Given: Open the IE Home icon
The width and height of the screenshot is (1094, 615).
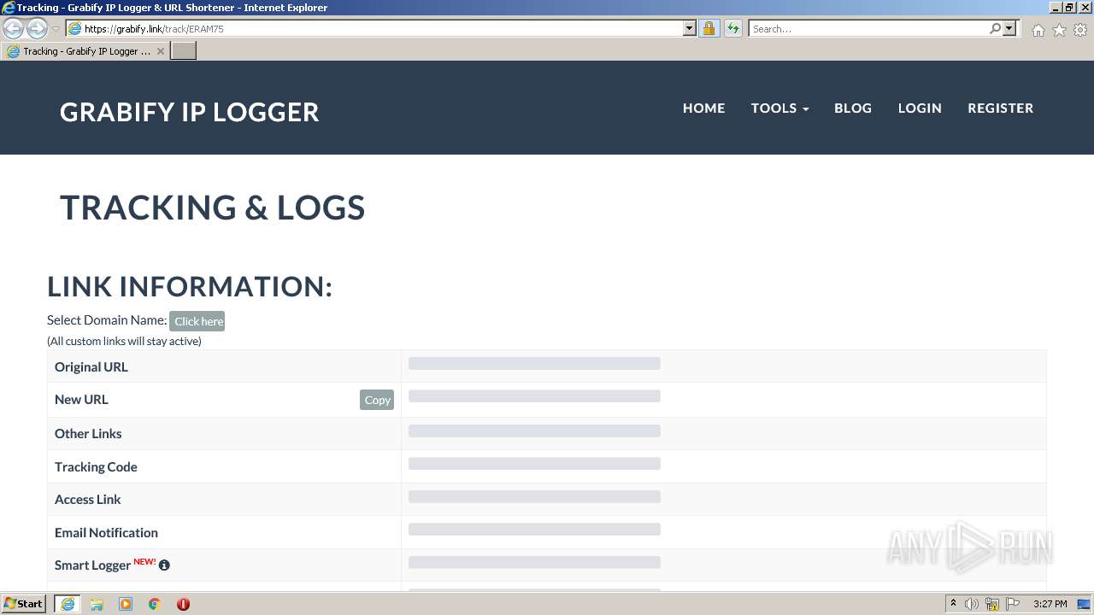Looking at the screenshot, I should coord(1038,30).
